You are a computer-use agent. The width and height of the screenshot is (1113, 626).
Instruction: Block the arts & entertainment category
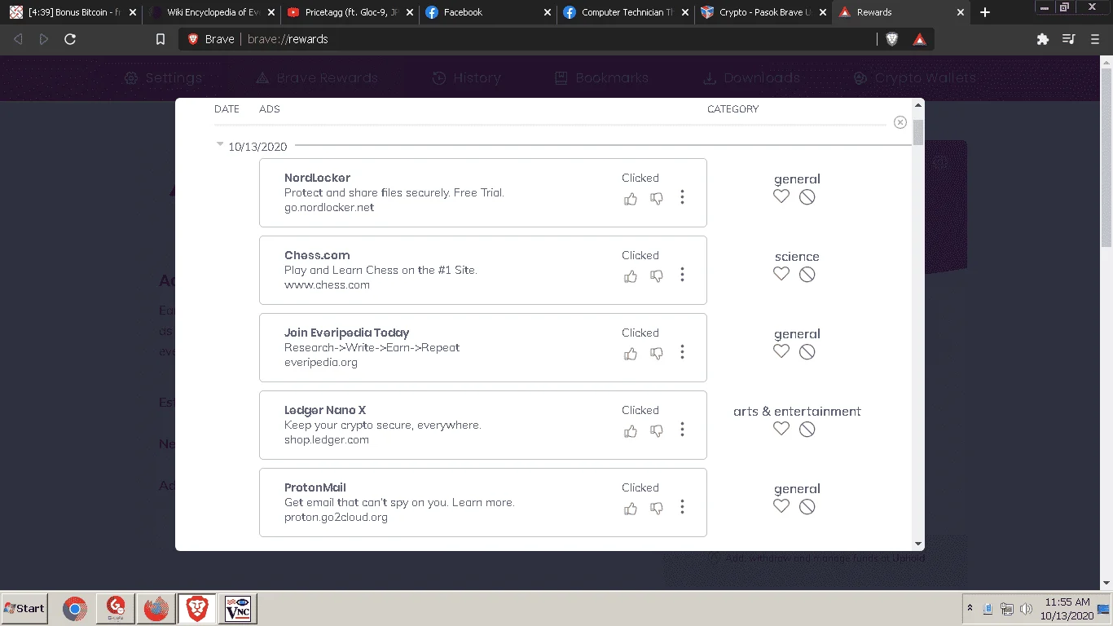click(807, 429)
